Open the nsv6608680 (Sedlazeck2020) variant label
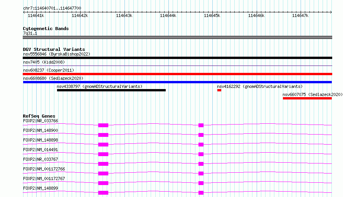 pos(53,78)
